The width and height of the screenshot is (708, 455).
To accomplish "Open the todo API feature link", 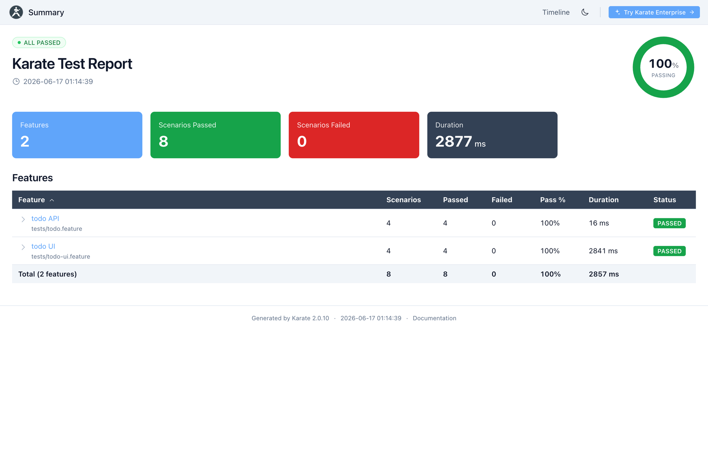I will (45, 219).
